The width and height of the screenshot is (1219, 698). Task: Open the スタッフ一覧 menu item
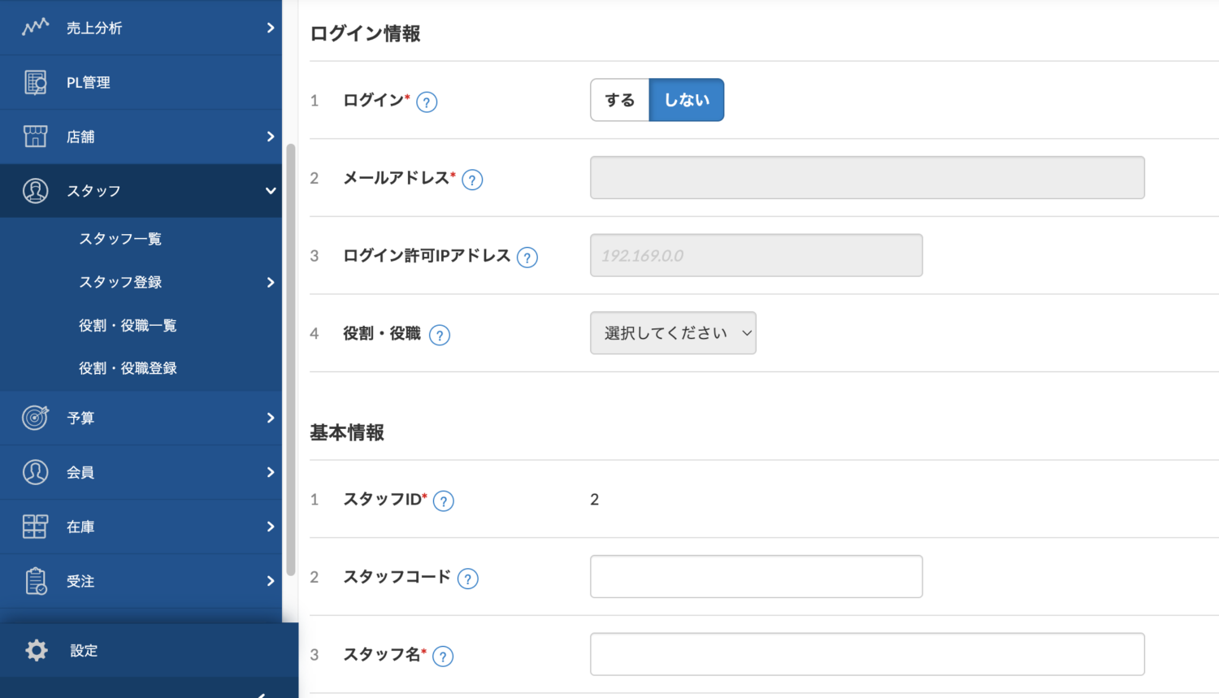click(119, 238)
